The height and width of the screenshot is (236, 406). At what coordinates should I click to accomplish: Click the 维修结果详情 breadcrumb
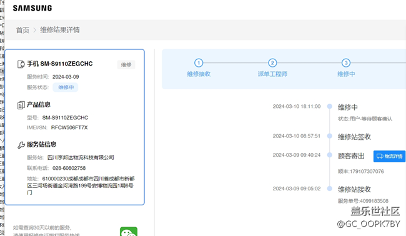coord(60,30)
